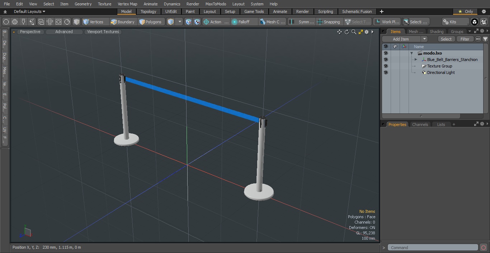This screenshot has width=490, height=253.
Task: Click the Polygons selection mode button
Action: click(150, 22)
